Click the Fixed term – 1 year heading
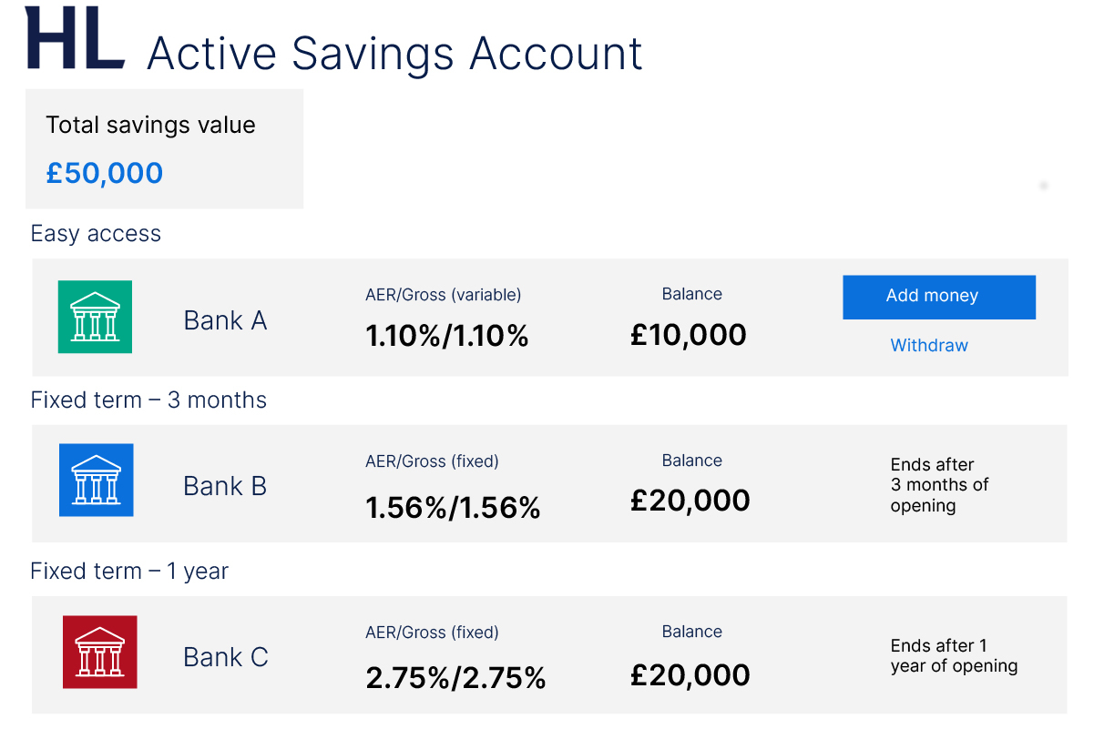This screenshot has height=729, width=1094. click(x=129, y=572)
